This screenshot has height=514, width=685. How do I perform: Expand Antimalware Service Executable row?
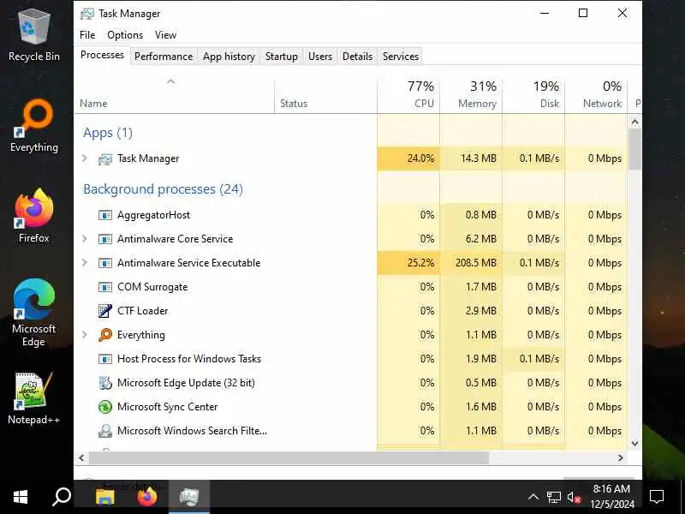click(85, 263)
